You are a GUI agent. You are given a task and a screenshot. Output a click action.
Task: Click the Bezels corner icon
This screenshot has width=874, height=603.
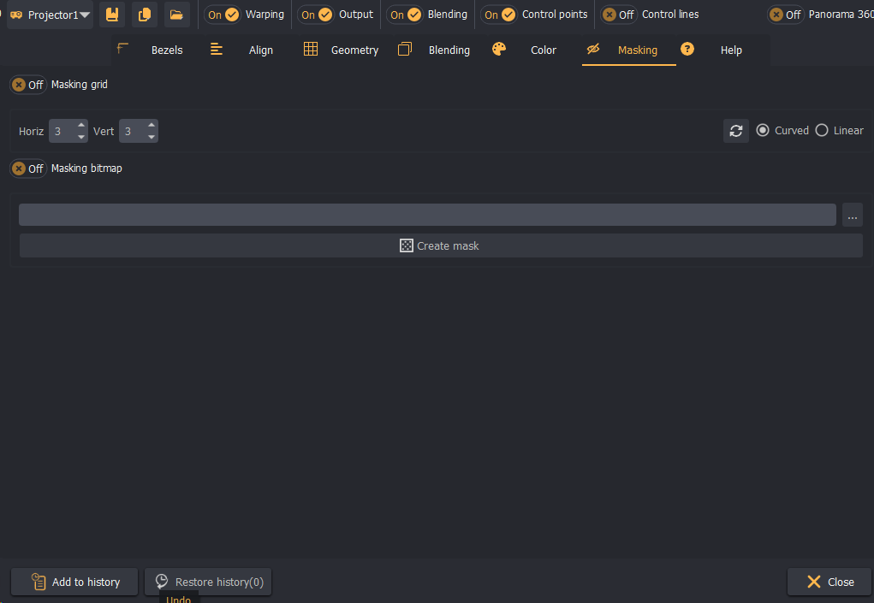point(122,49)
